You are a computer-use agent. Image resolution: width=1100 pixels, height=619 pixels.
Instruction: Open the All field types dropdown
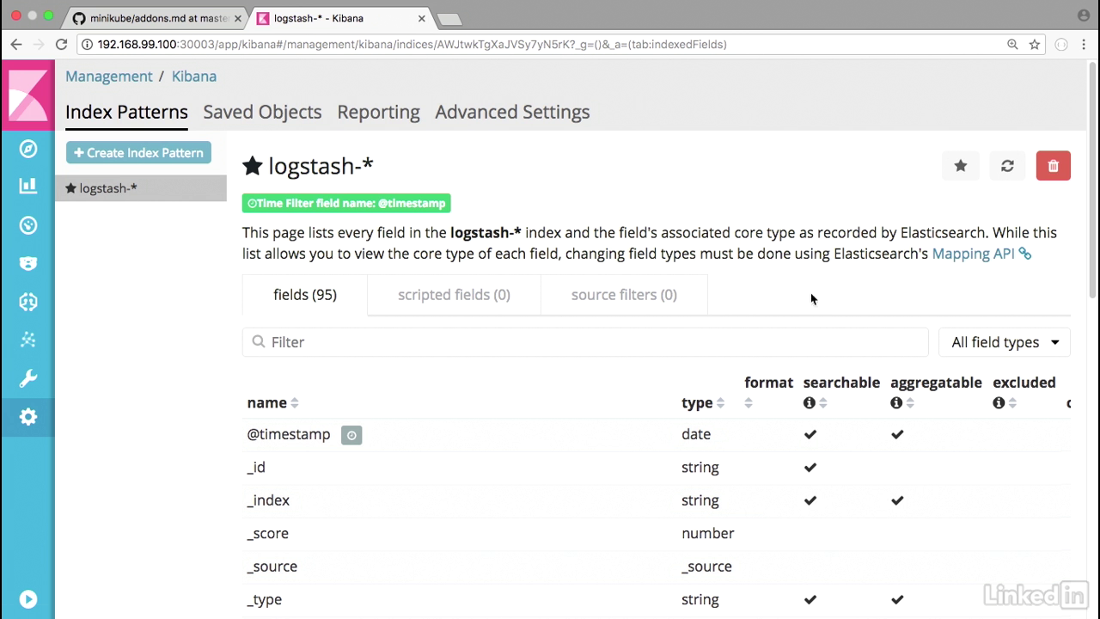pos(1005,342)
